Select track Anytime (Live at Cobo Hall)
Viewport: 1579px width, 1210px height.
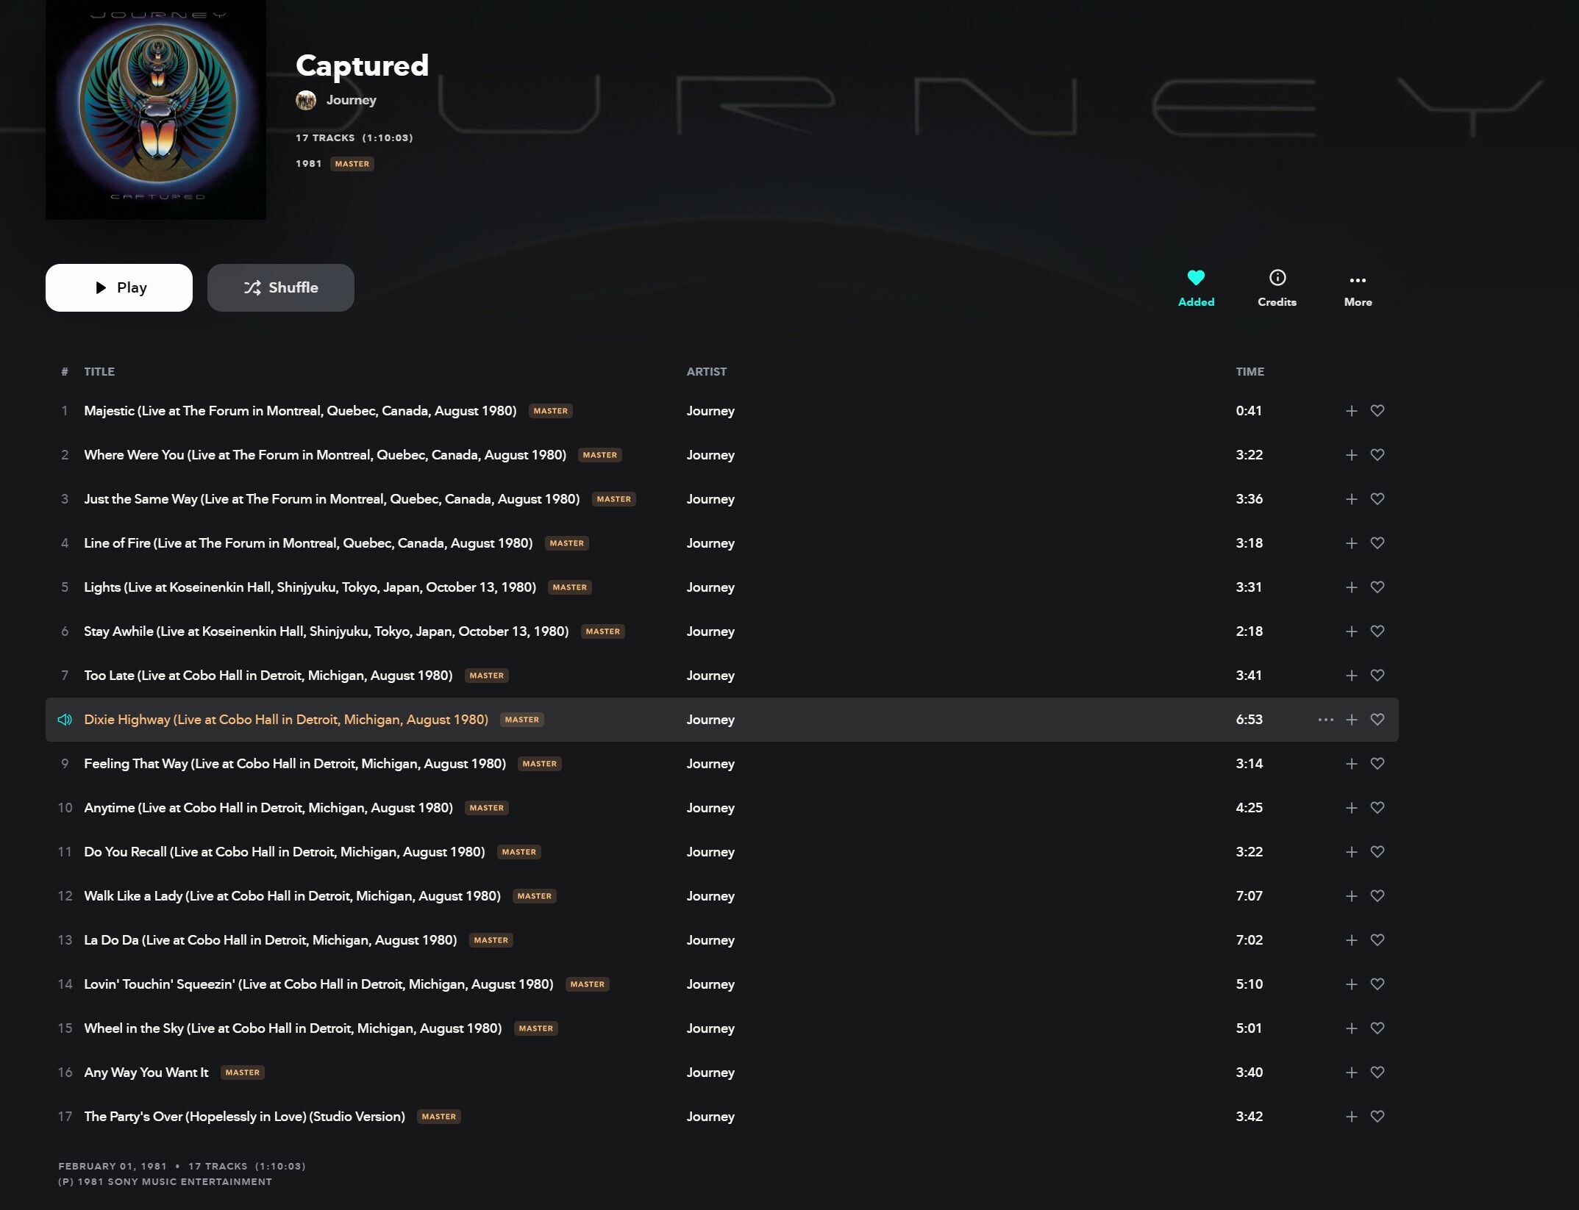click(268, 808)
